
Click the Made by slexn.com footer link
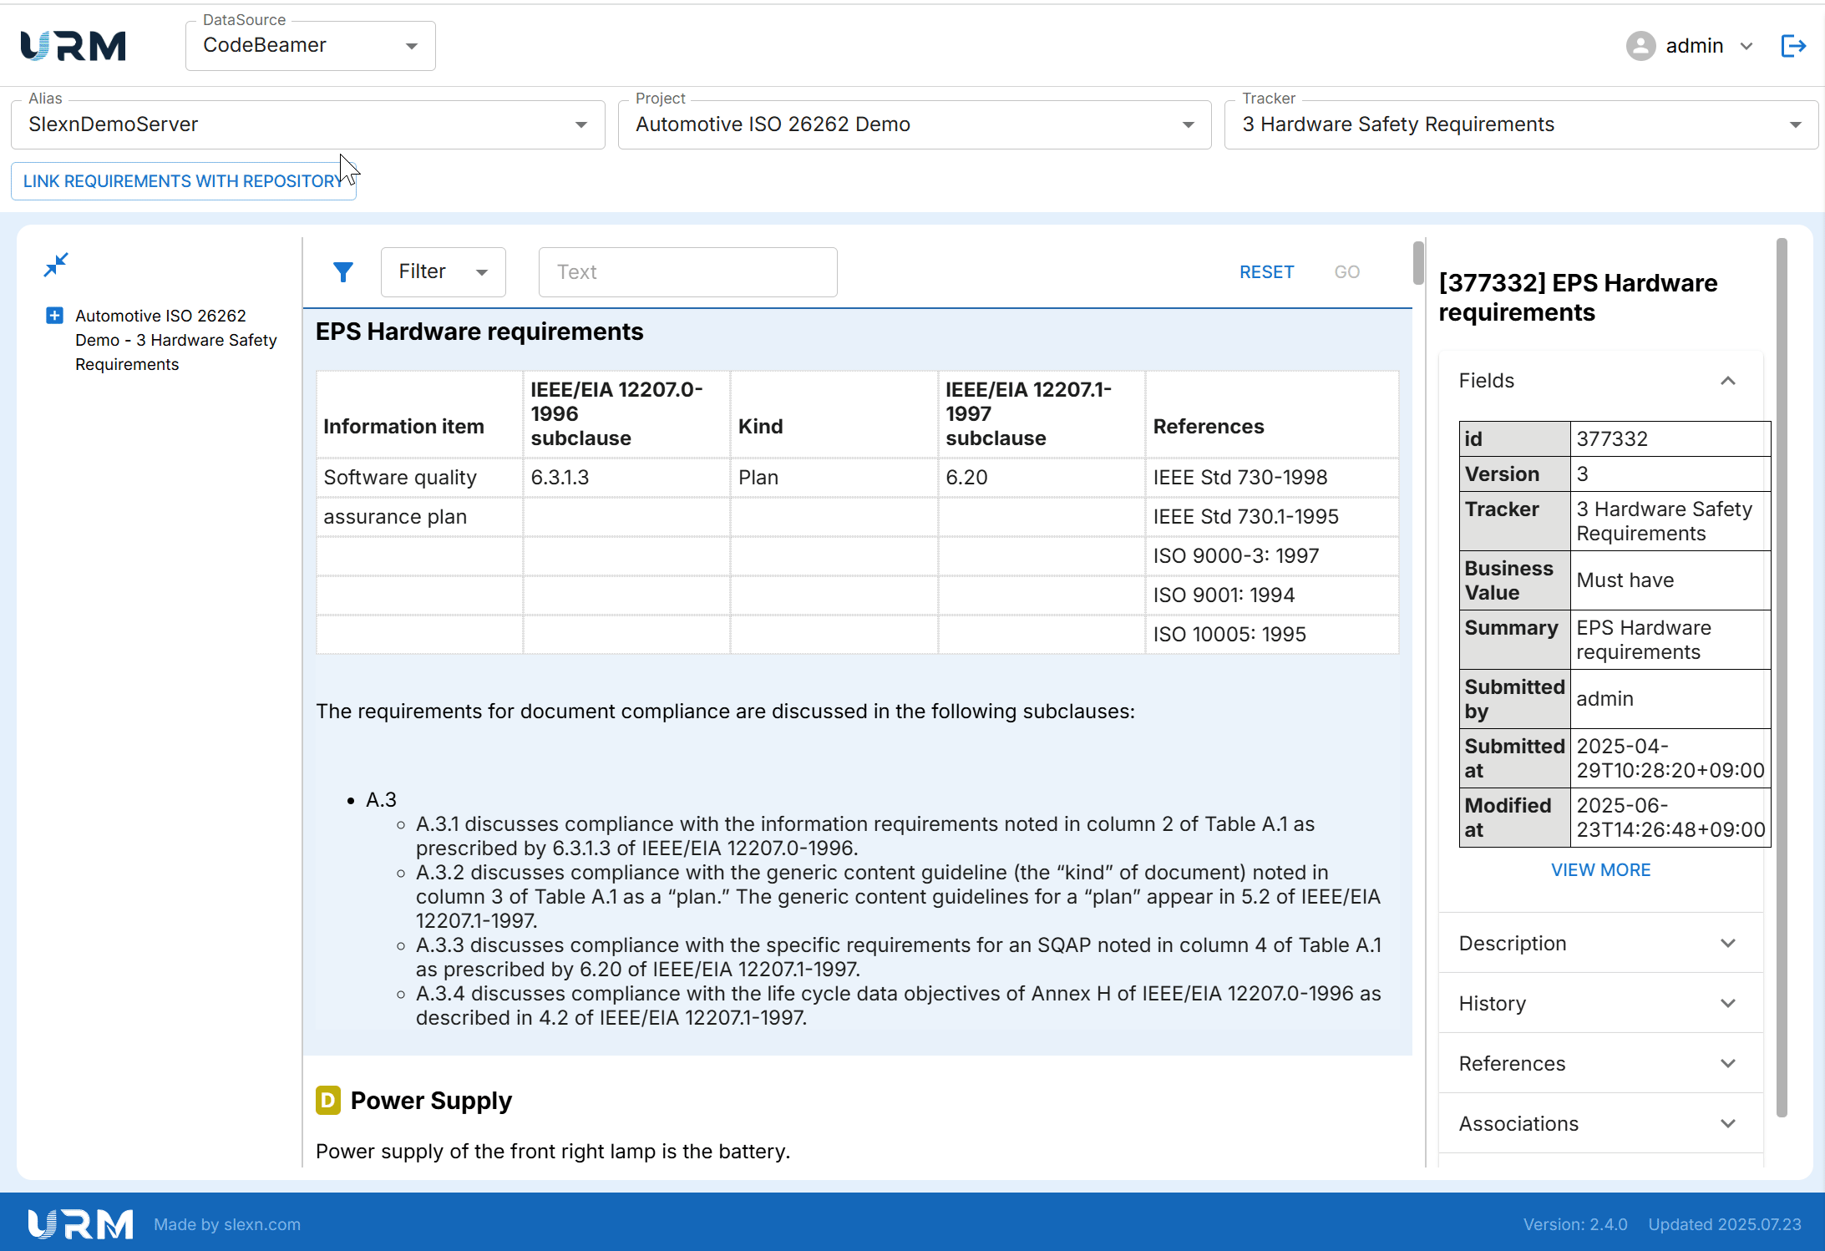(227, 1224)
